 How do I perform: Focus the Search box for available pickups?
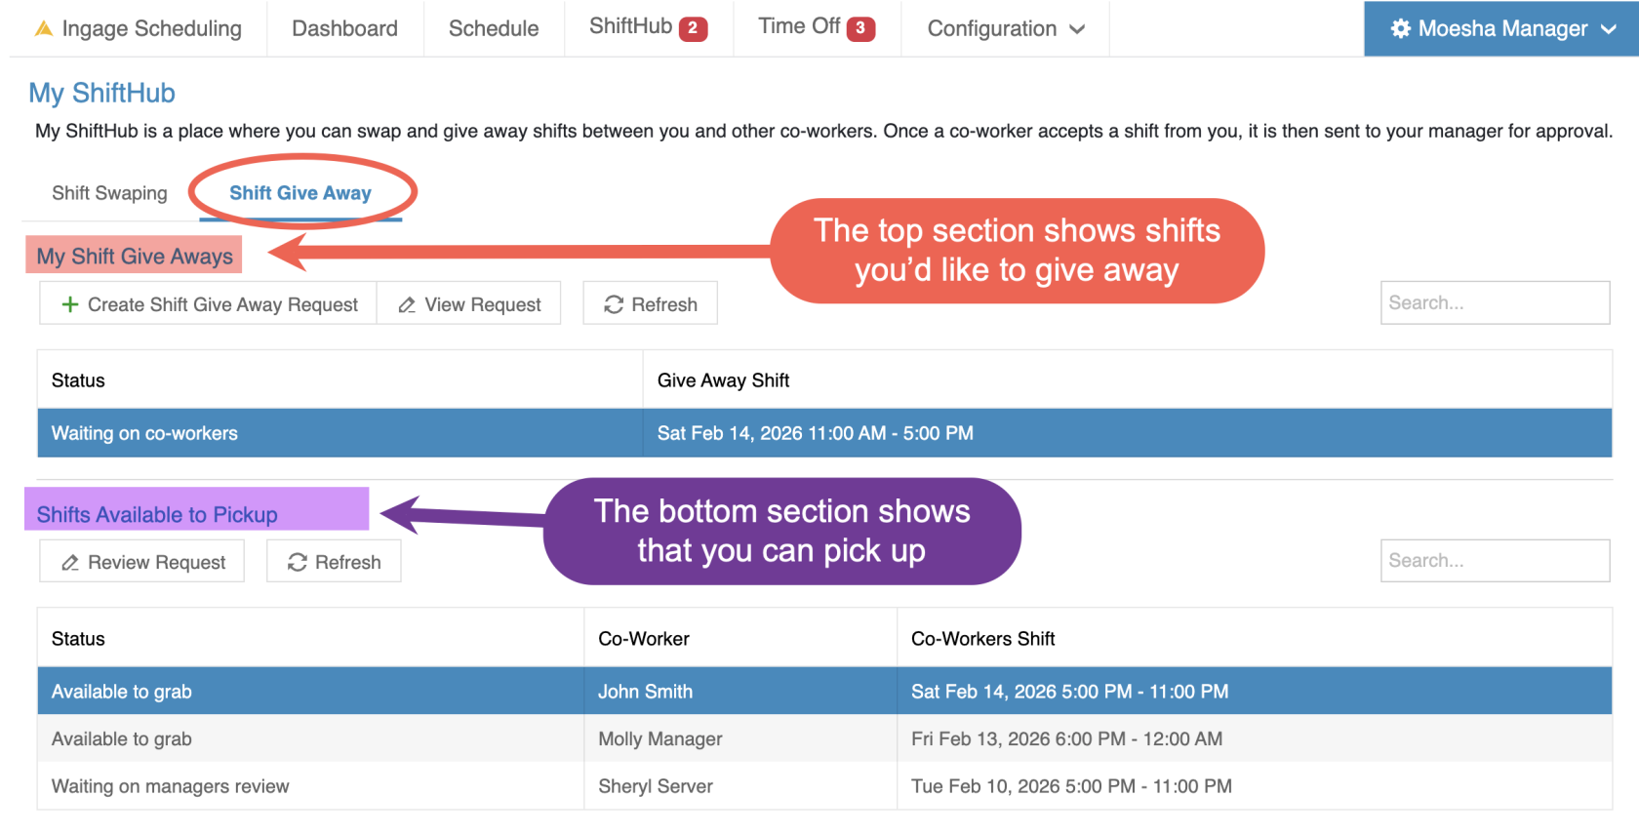(1494, 561)
